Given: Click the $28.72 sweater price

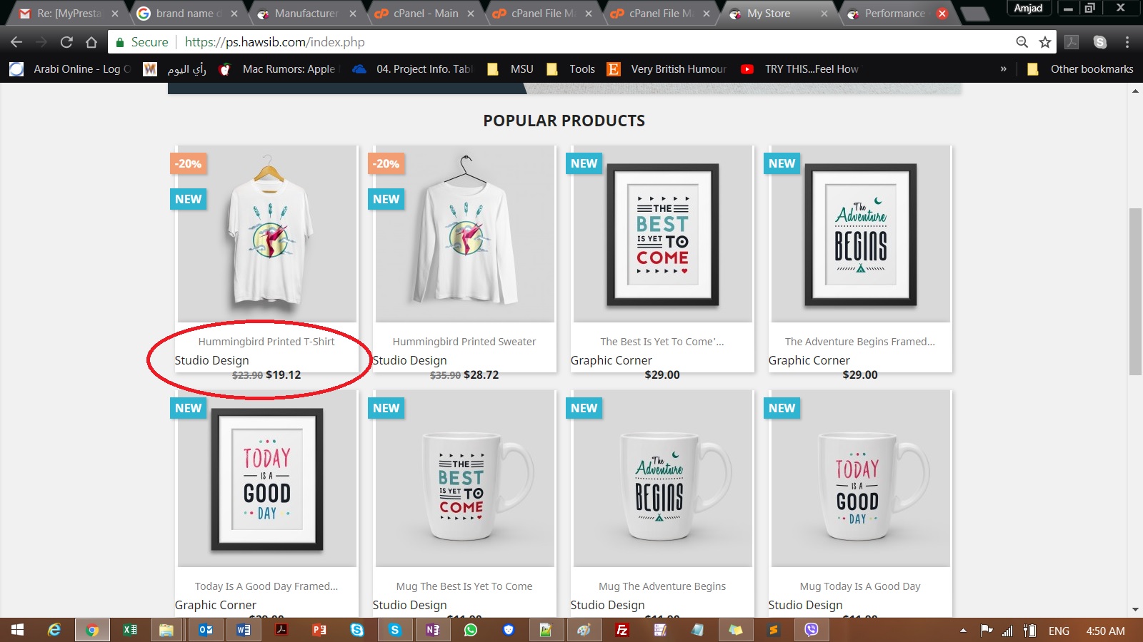Looking at the screenshot, I should coord(481,375).
